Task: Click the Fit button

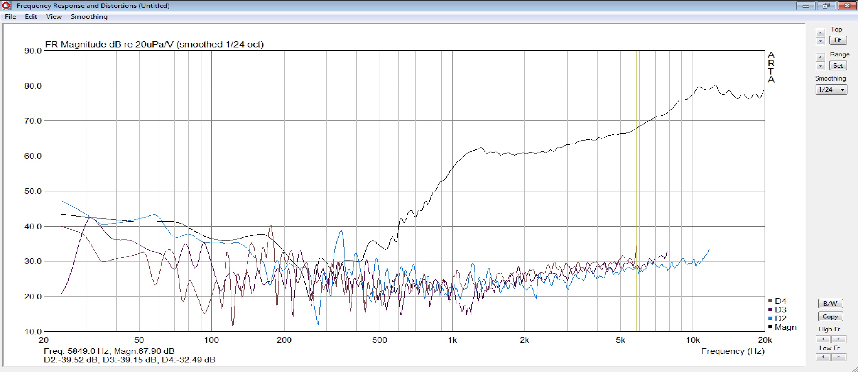Action: tap(838, 40)
